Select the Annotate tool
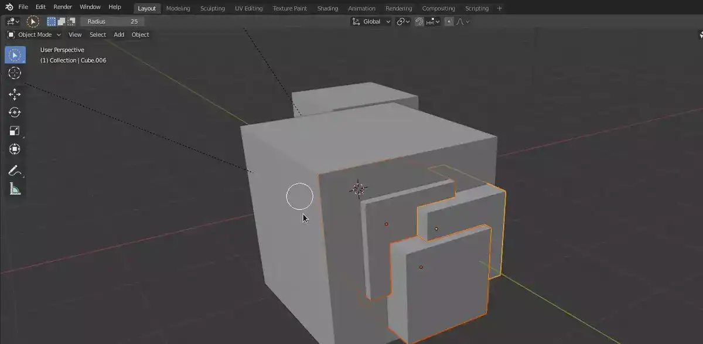This screenshot has height=344, width=703. pyautogui.click(x=15, y=171)
